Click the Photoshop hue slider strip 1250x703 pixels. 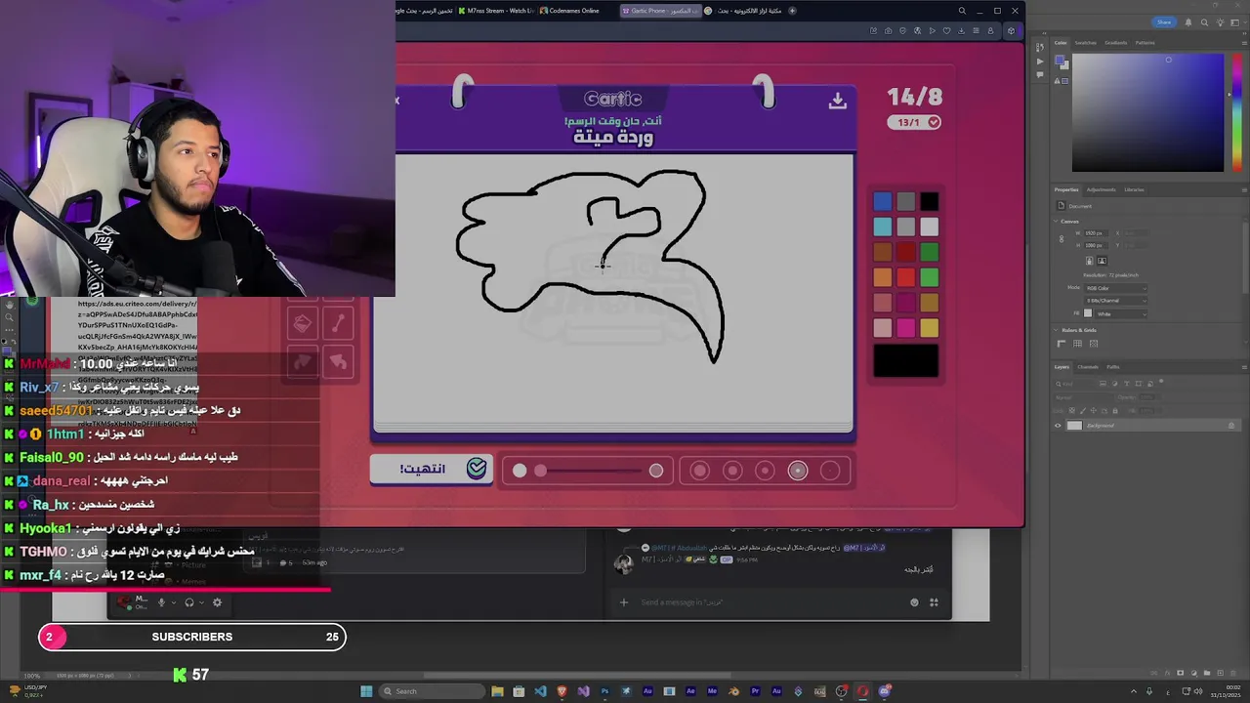click(x=1237, y=112)
